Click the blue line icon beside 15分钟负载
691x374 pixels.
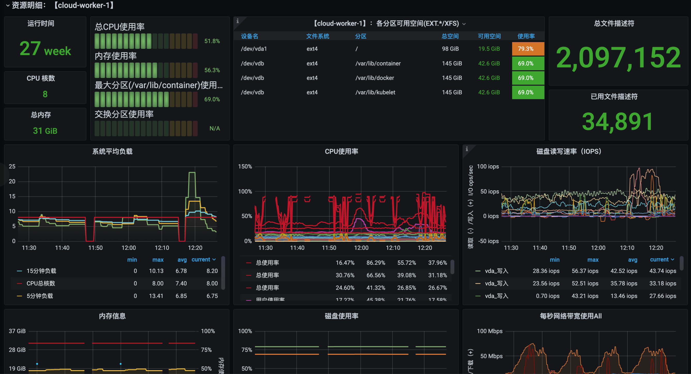tap(19, 271)
